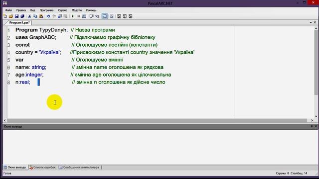Click inside the empty output window area
The height and width of the screenshot is (179, 319).
[x=160, y=147]
